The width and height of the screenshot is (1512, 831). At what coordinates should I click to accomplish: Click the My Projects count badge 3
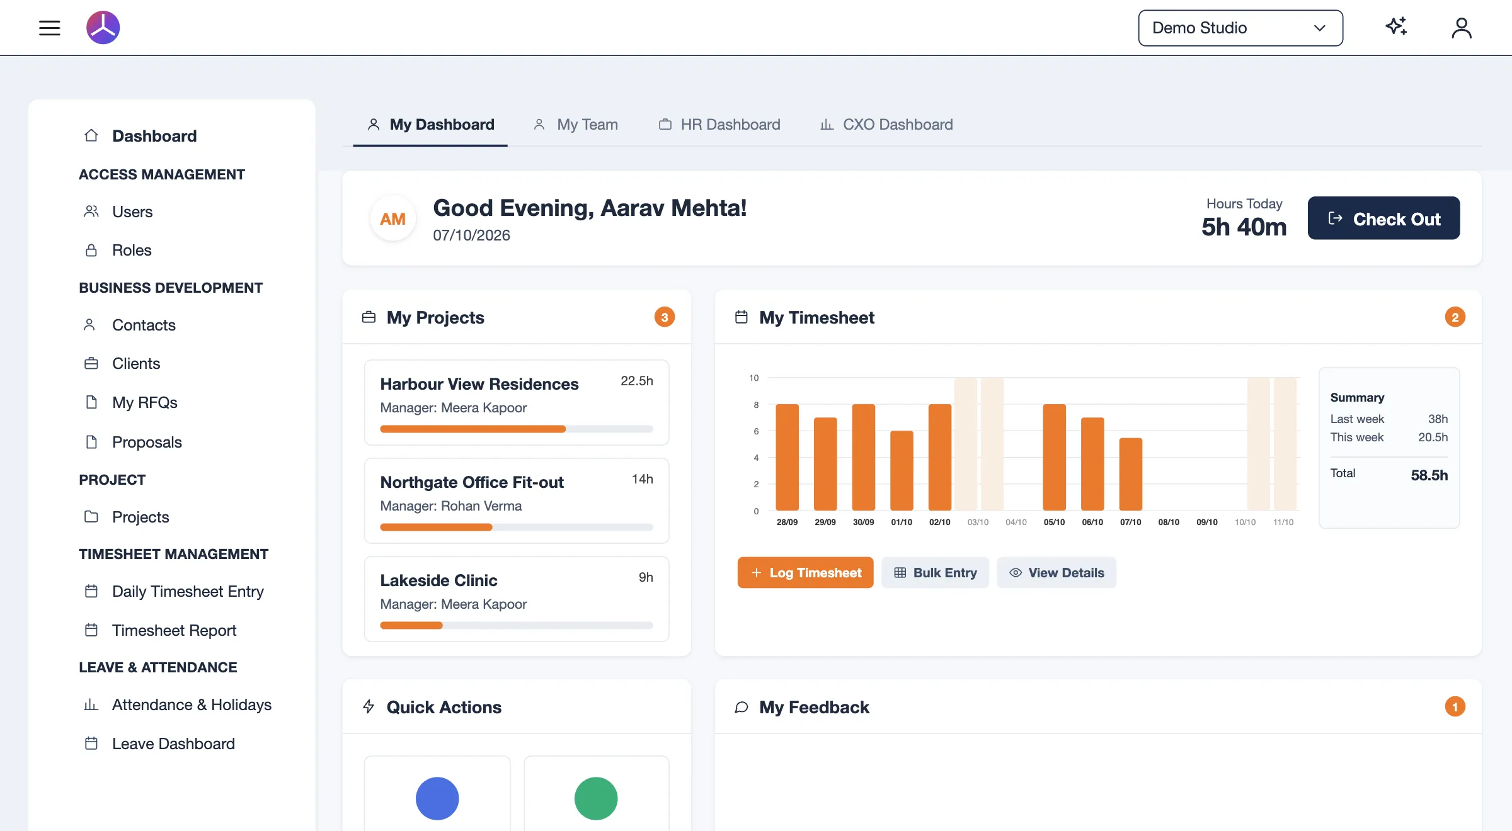[665, 317]
